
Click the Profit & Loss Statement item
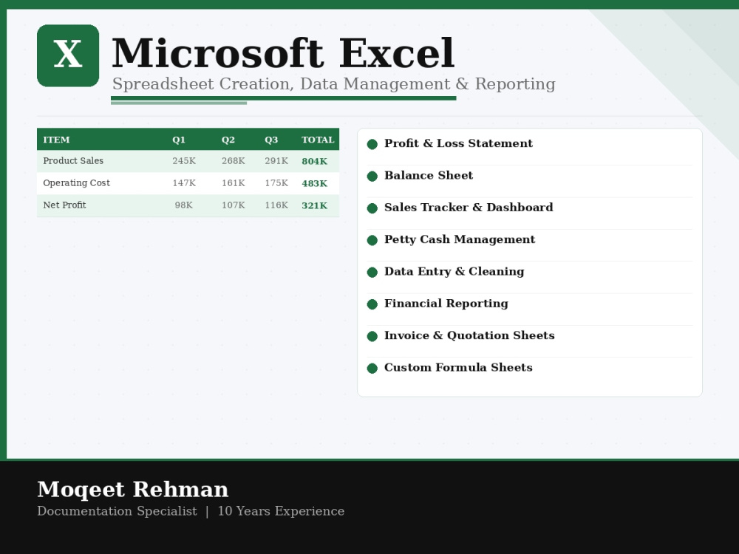coord(459,143)
